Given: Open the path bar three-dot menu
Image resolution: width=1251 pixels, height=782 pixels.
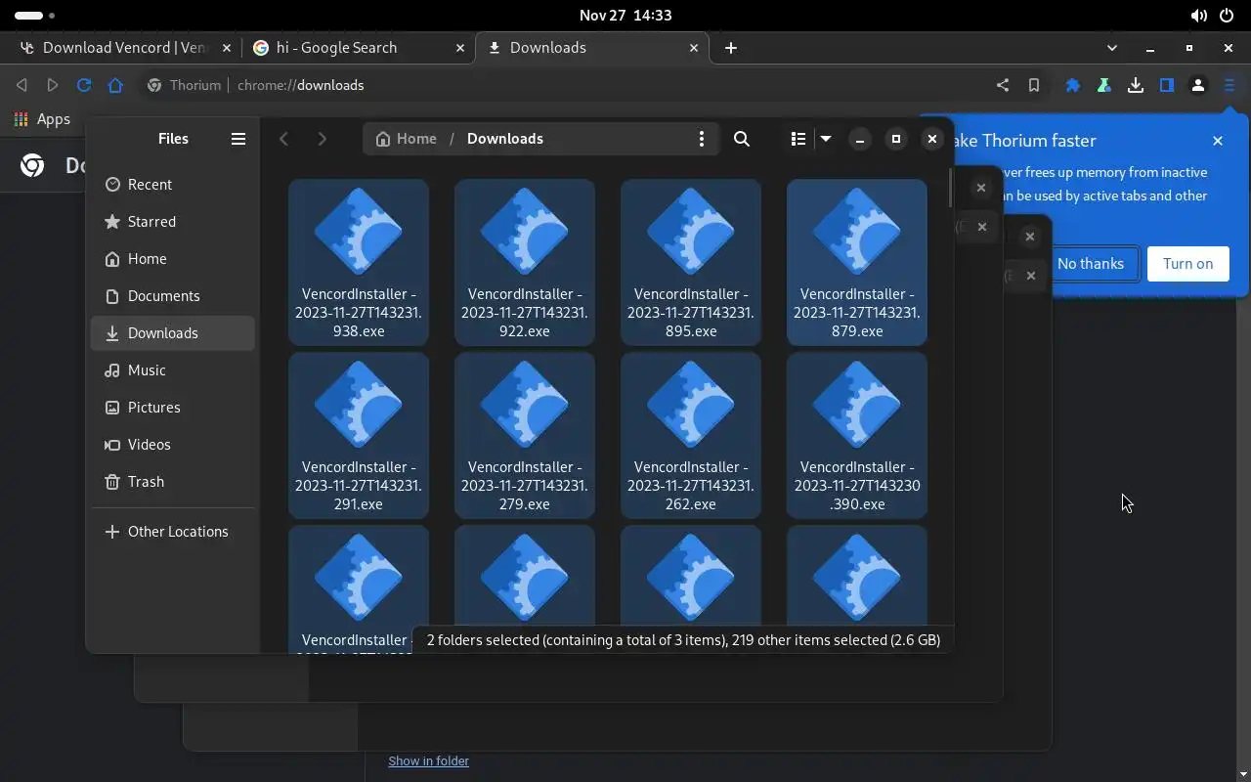Looking at the screenshot, I should click(701, 139).
